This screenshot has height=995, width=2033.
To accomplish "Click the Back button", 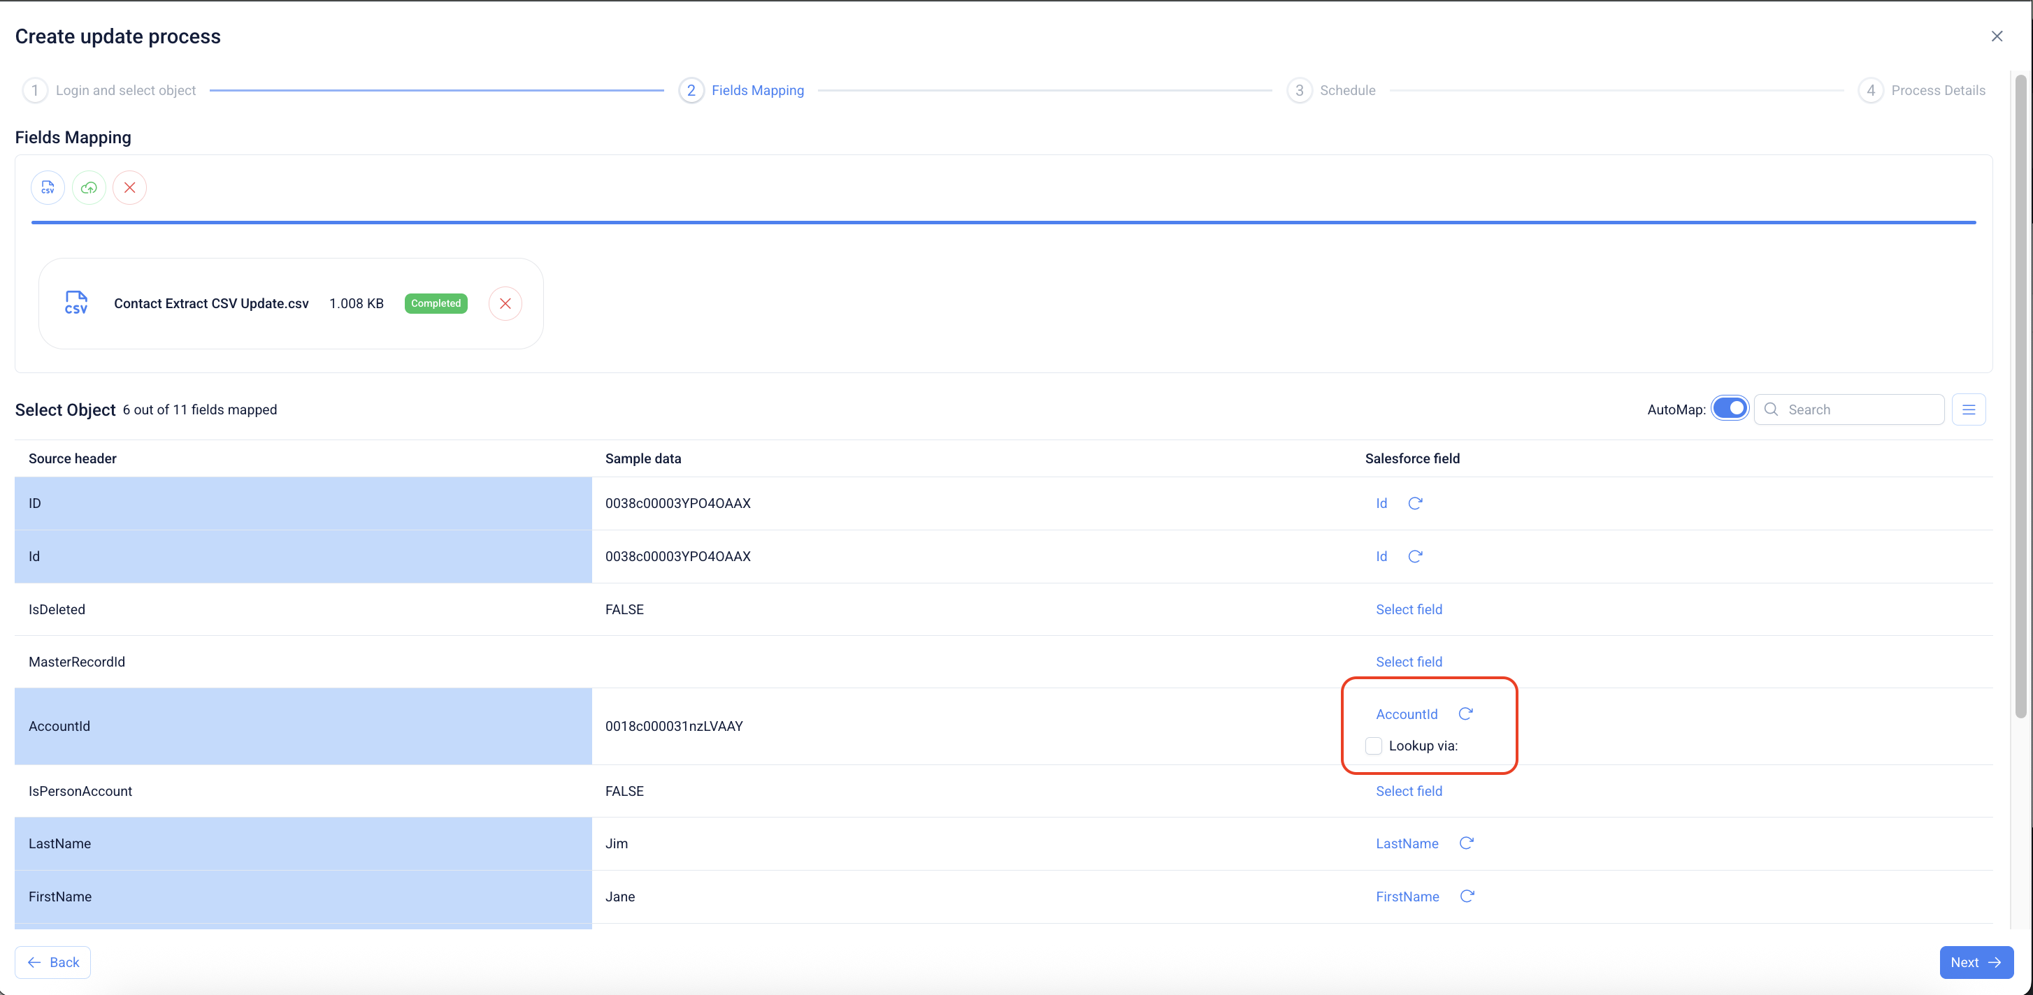I will [53, 963].
